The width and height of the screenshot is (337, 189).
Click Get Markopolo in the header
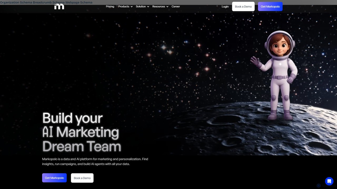pyautogui.click(x=270, y=7)
